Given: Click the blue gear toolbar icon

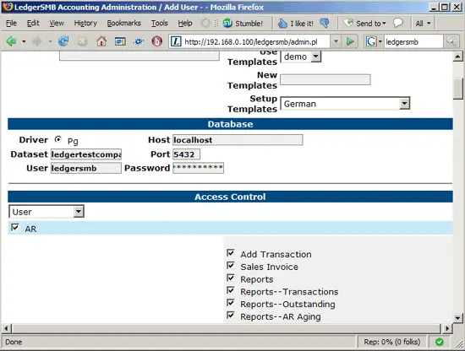Looking at the screenshot, I should [x=139, y=41].
